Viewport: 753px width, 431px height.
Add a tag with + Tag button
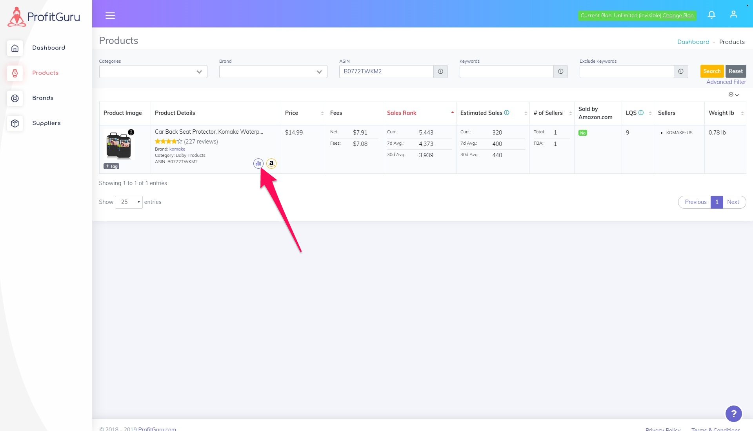click(111, 166)
